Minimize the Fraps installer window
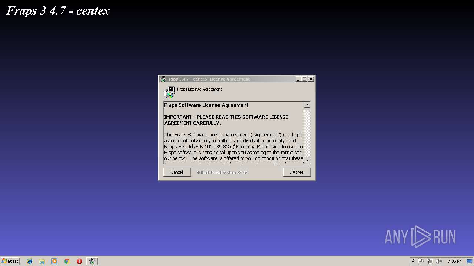This screenshot has width=474, height=266. [x=298, y=79]
